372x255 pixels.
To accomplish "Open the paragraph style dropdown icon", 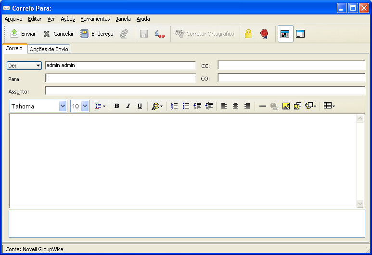I will click(101, 106).
